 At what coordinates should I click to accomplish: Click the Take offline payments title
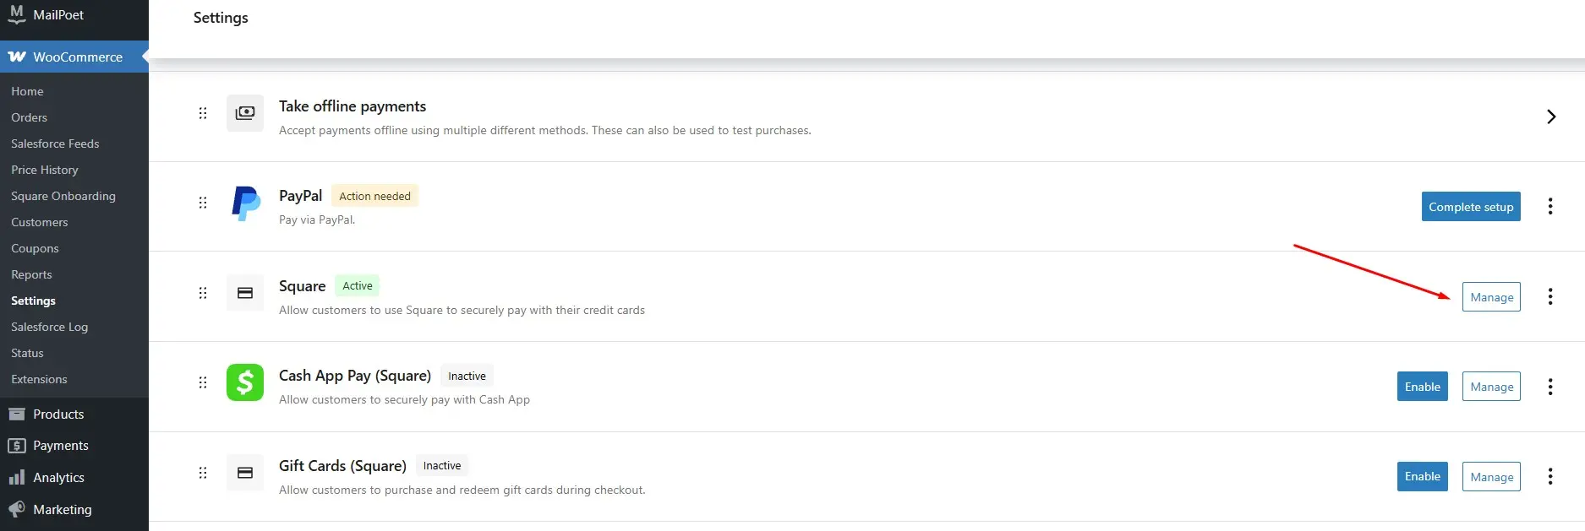pos(353,106)
